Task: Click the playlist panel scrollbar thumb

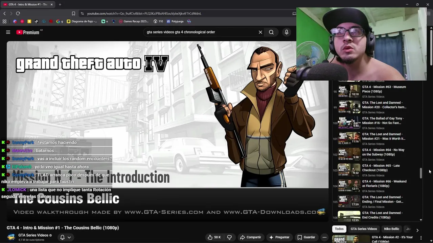Action: coord(421,173)
